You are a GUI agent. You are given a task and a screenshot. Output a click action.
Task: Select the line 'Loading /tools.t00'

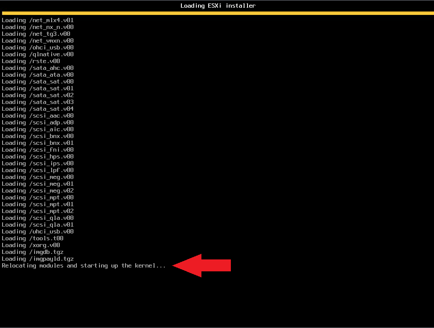click(33, 238)
